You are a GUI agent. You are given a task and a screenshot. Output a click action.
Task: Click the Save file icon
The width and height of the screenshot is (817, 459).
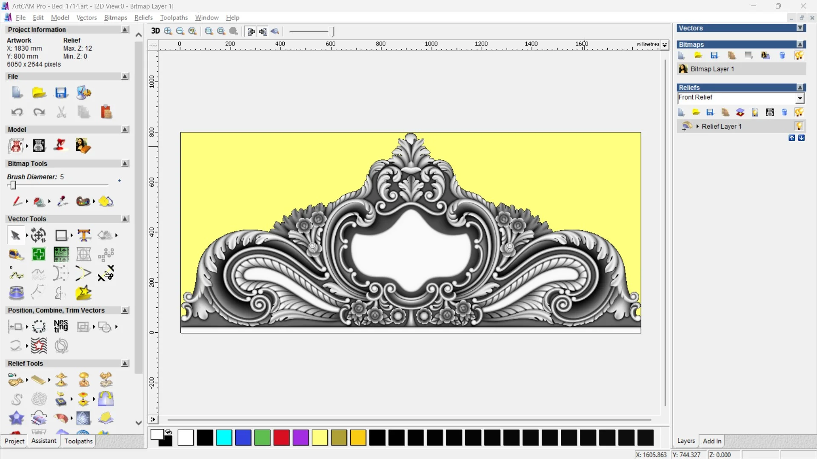coord(61,93)
